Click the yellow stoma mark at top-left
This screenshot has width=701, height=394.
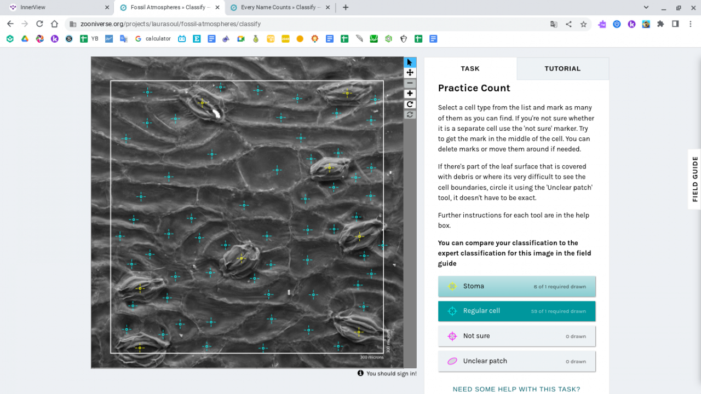click(202, 103)
